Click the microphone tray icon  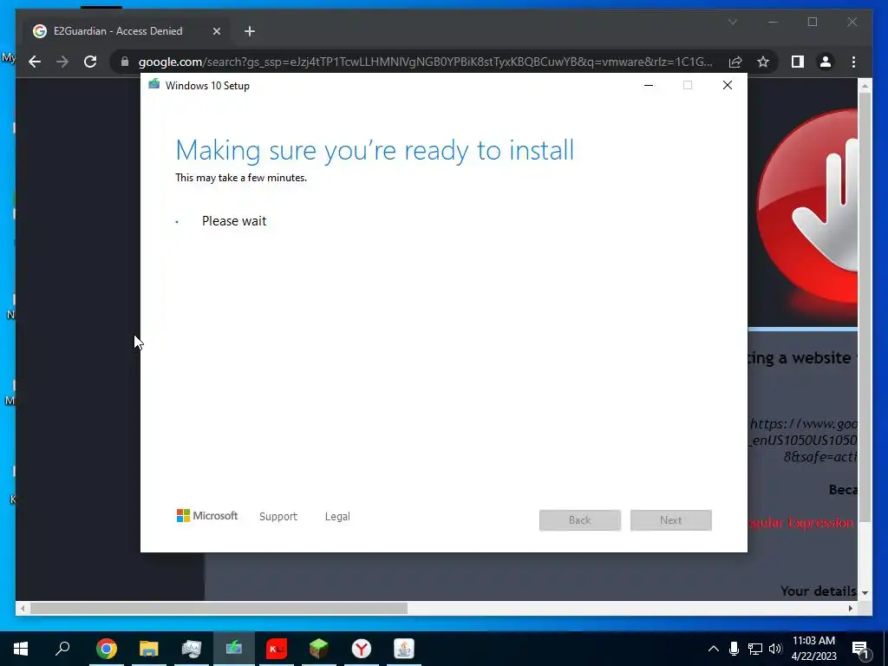[734, 649]
